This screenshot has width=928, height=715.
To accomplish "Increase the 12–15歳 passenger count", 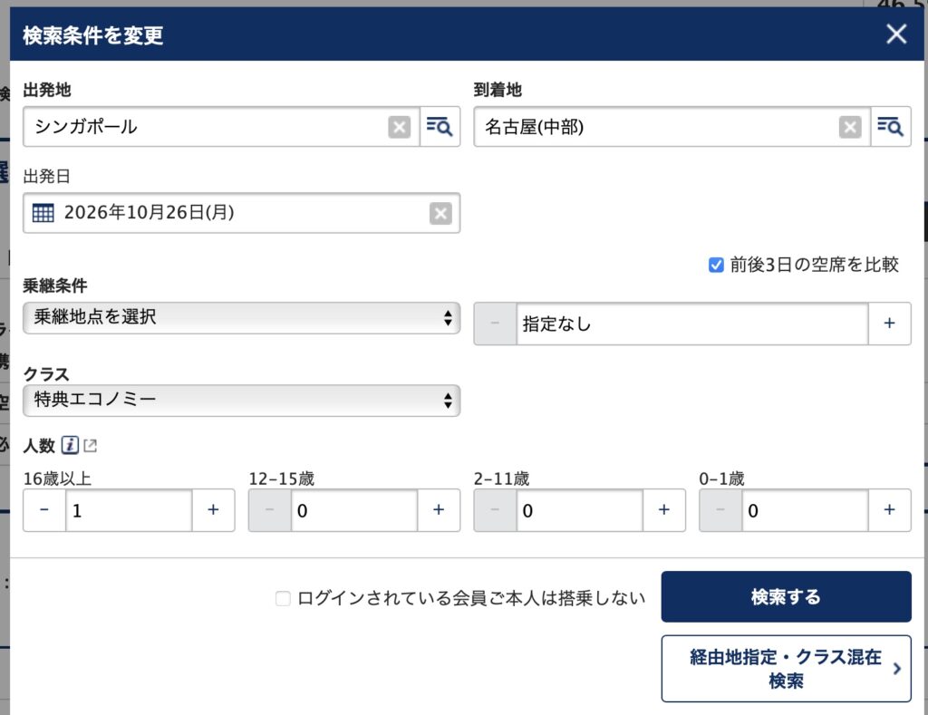I will [439, 510].
